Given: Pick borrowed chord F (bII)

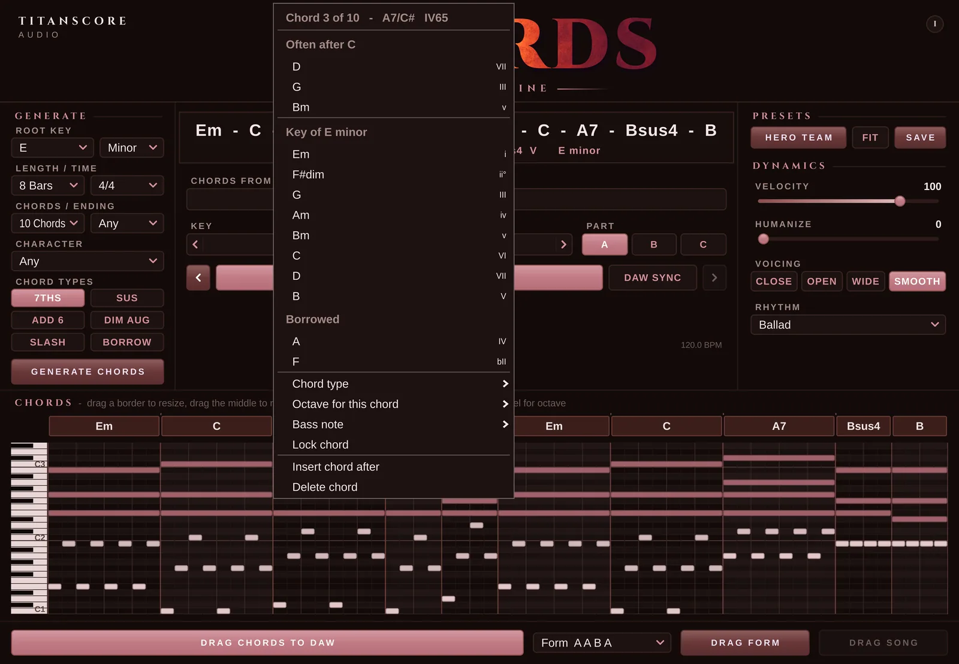Looking at the screenshot, I should pos(394,361).
